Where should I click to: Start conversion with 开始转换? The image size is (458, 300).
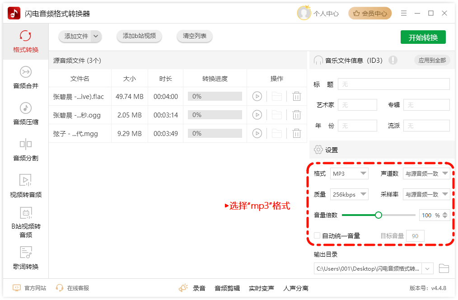(x=423, y=37)
